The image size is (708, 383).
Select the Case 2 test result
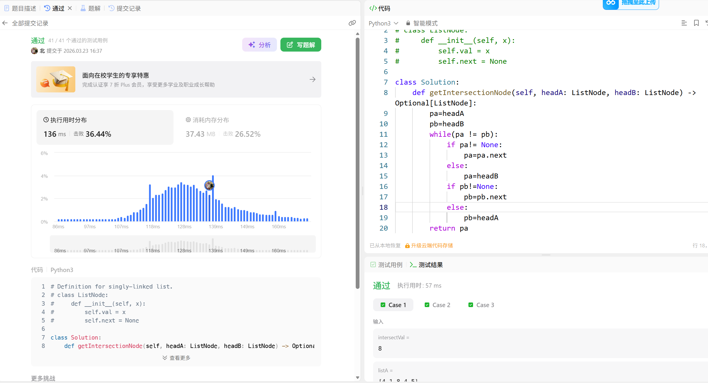437,305
